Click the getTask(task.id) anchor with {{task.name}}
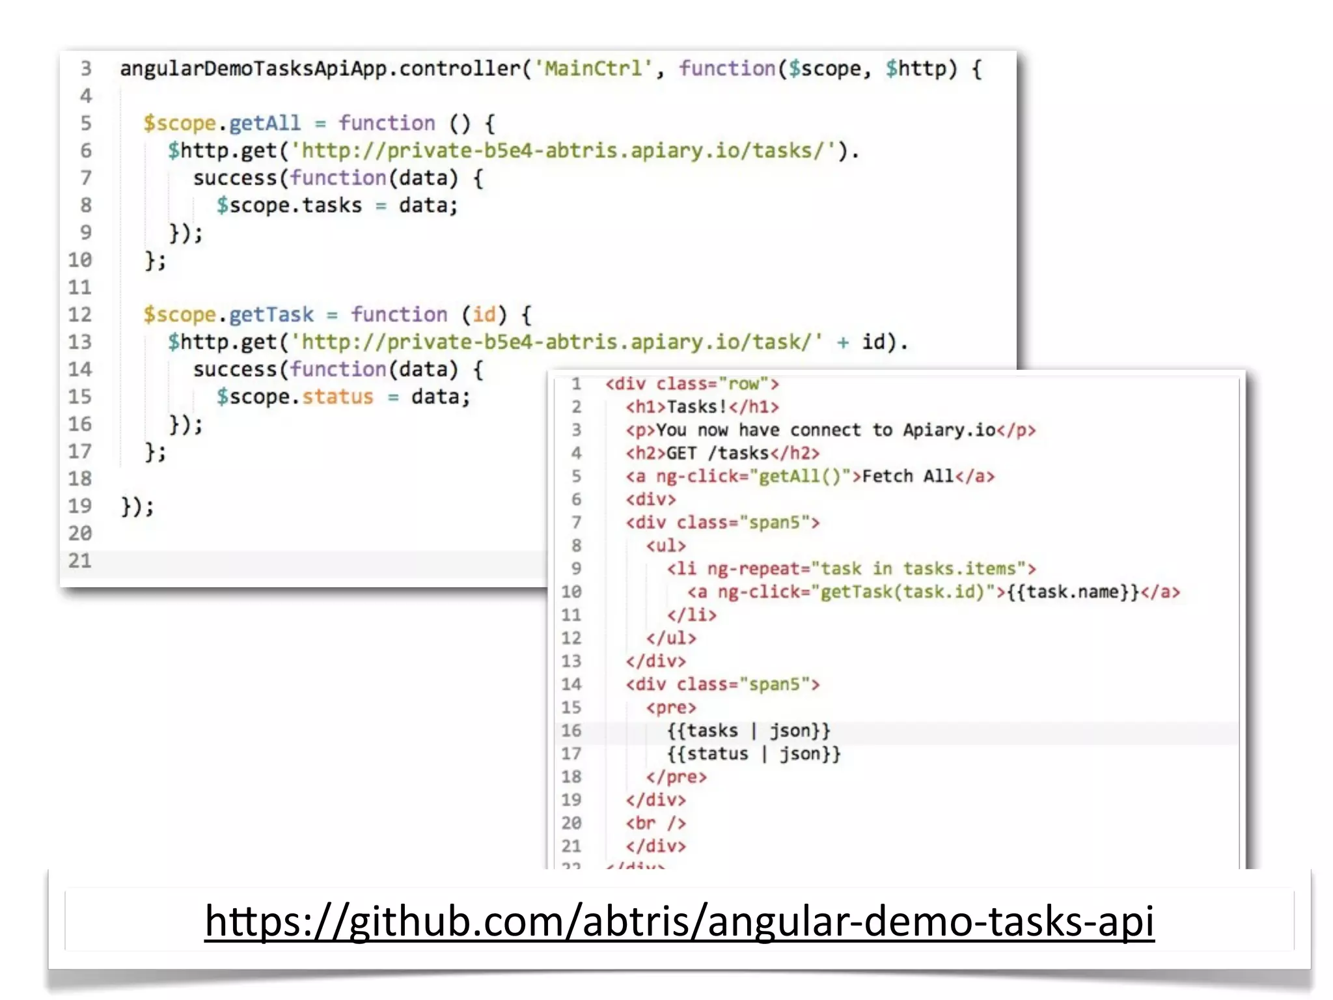The image size is (1333, 1000). click(934, 592)
